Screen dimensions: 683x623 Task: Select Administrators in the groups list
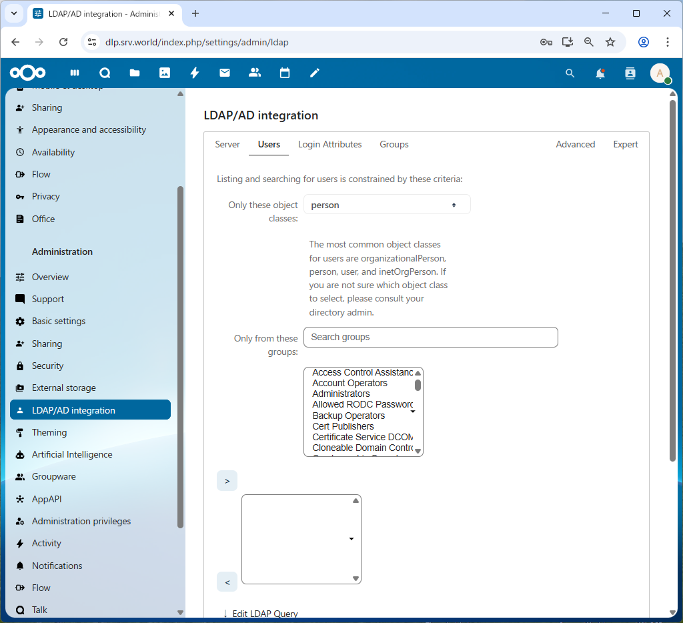[341, 394]
